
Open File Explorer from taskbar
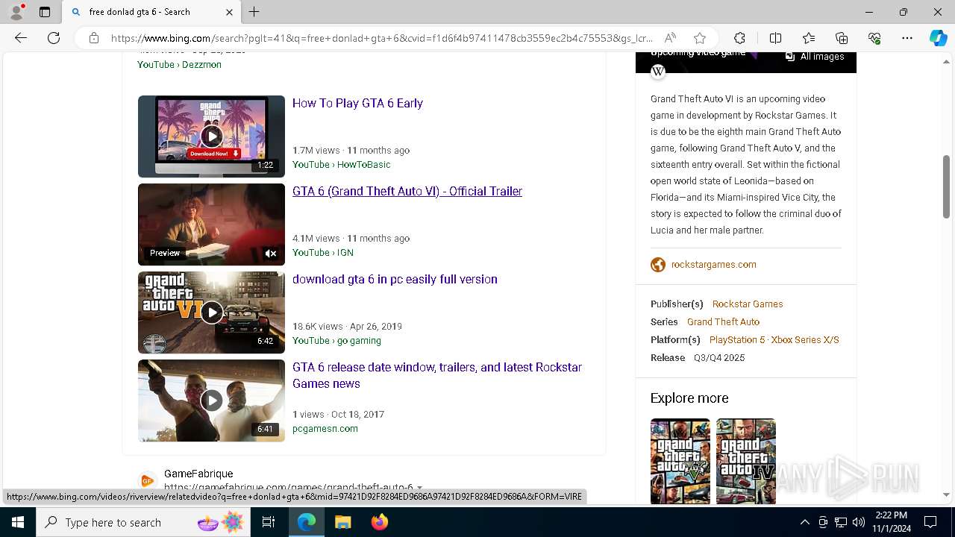point(342,522)
